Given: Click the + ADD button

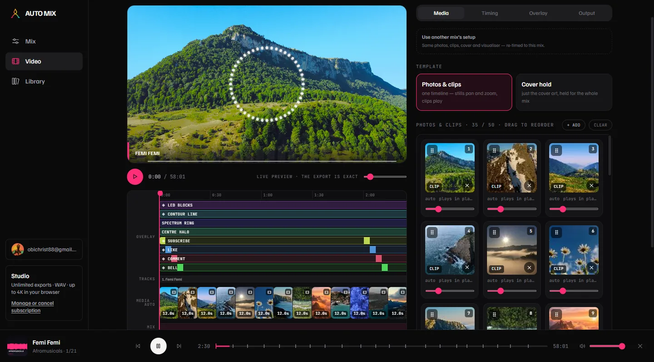Looking at the screenshot, I should point(573,125).
